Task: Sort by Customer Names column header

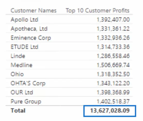Action: [33, 10]
